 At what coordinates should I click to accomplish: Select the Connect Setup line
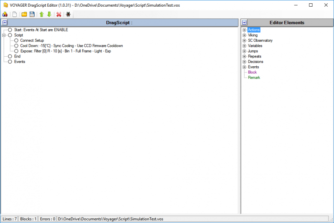32,40
